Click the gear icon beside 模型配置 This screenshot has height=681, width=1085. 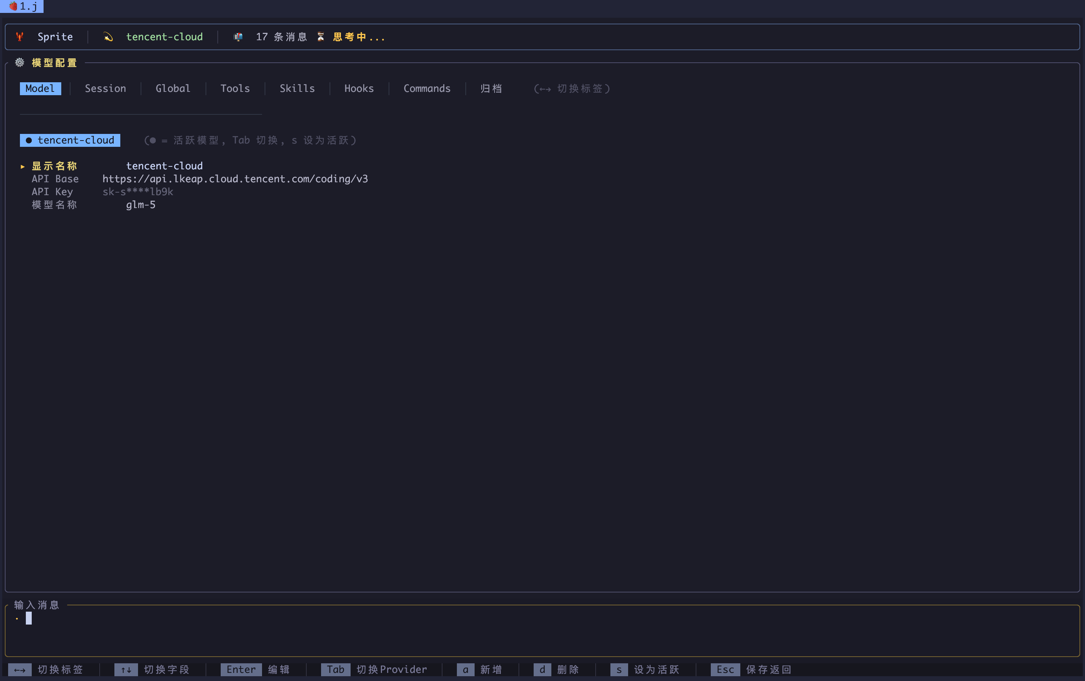19,63
